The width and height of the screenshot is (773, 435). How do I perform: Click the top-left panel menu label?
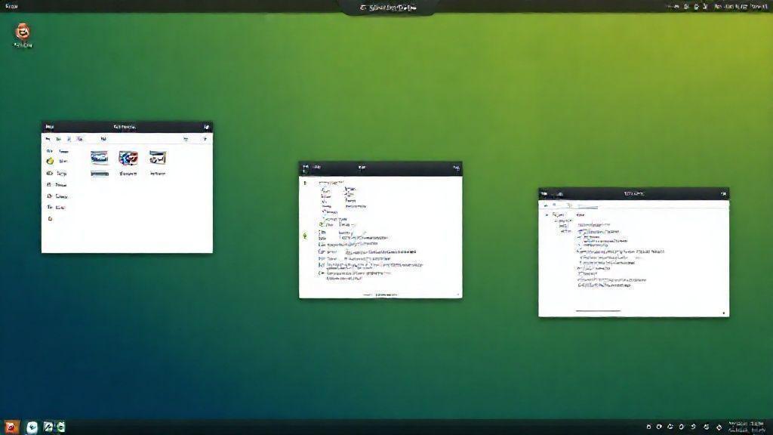click(11, 6)
